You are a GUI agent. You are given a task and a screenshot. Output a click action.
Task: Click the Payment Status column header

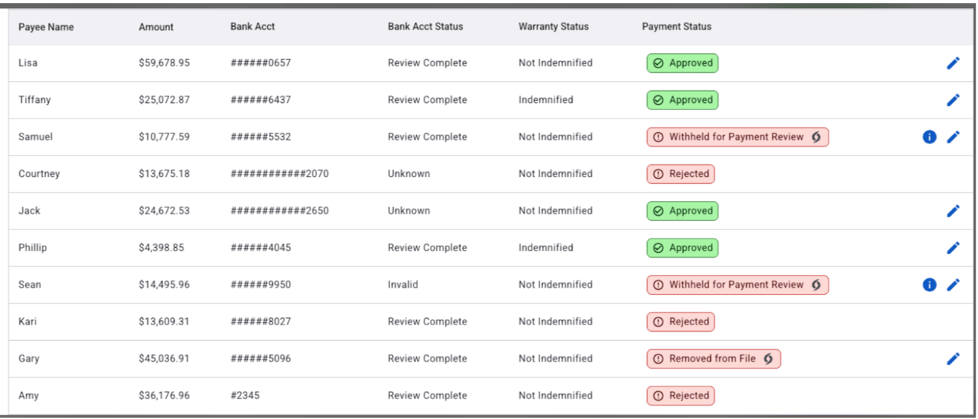pos(676,26)
